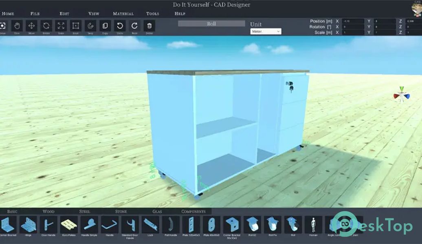
Task: Click the Position Z input field
Action: (x=414, y=21)
